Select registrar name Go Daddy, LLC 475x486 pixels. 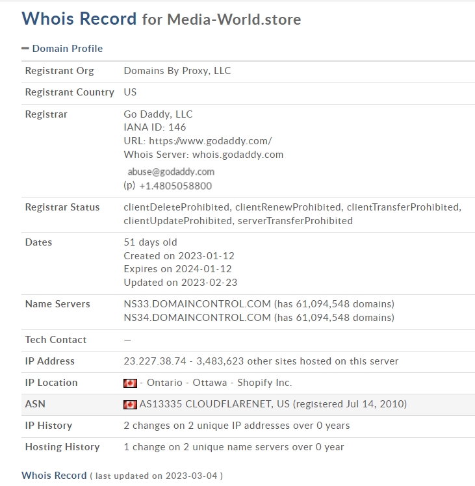click(x=158, y=114)
